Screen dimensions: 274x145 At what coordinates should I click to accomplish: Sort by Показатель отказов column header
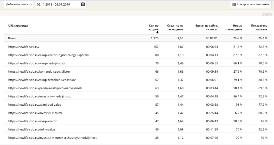(259, 27)
